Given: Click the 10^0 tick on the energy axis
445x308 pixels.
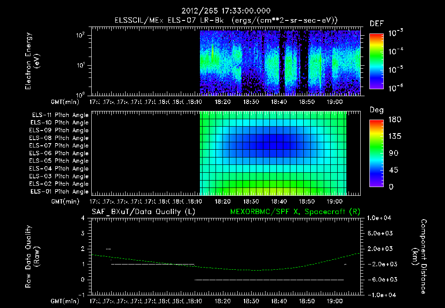Looking at the screenshot, I should coord(80,94).
